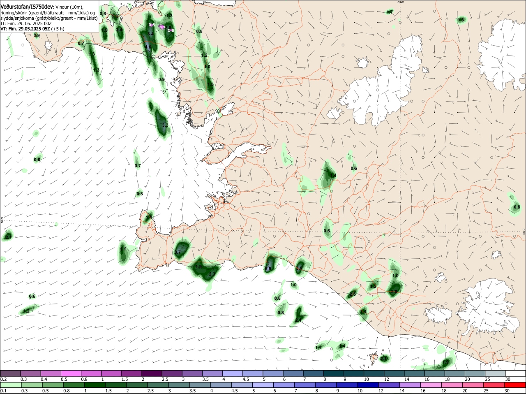Screen dimensions: 526x394
Task: Click the 5.5 precipitation value on the south coast
Action: coord(268,269)
